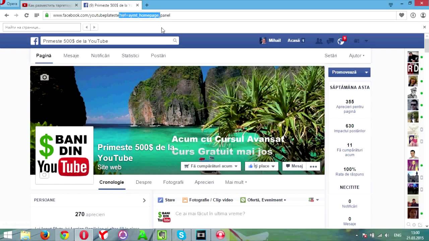Go to Acasă in Facebook header
This screenshot has height=241, width=429.
294,41
